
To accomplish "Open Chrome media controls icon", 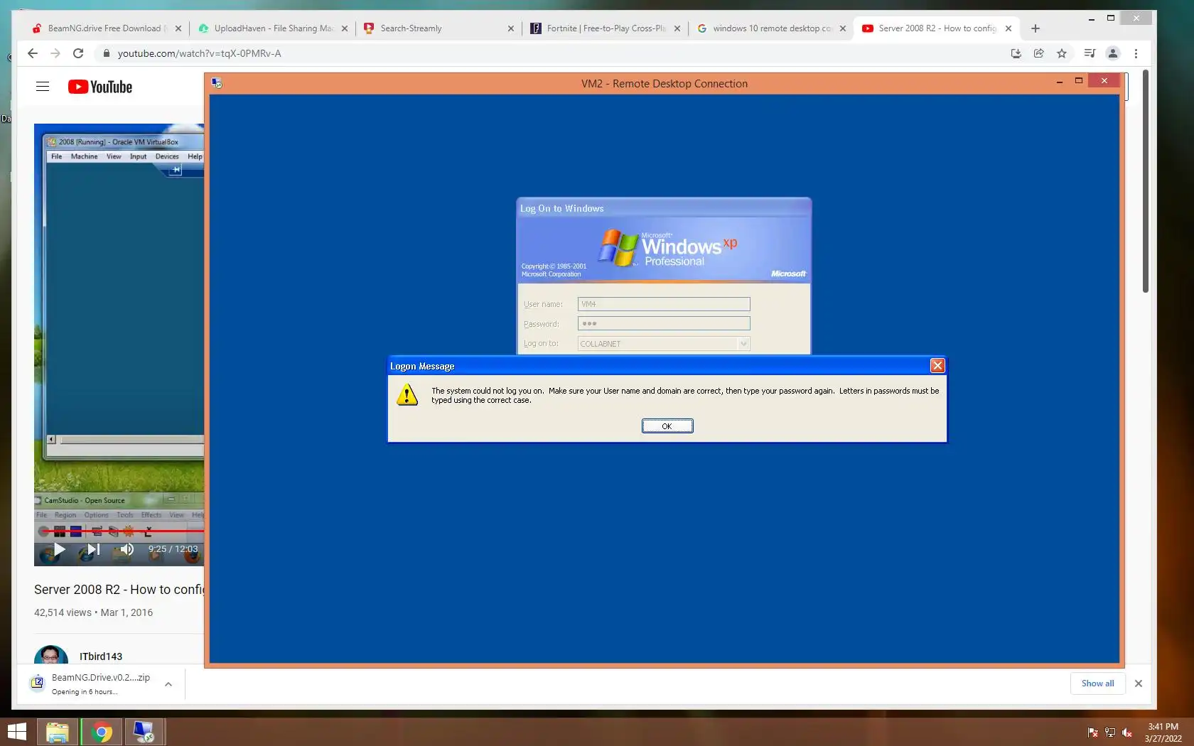I will 1090,53.
